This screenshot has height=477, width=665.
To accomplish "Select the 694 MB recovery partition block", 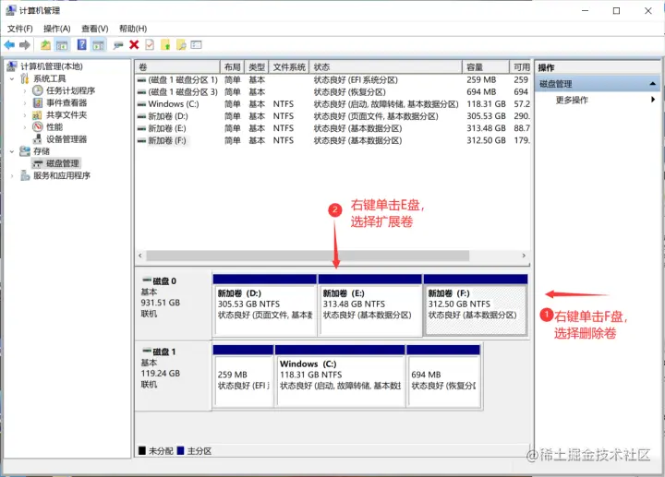I will point(443,376).
